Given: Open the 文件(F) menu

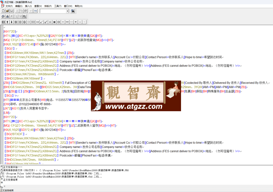Looking at the screenshot, I should click(9, 6).
